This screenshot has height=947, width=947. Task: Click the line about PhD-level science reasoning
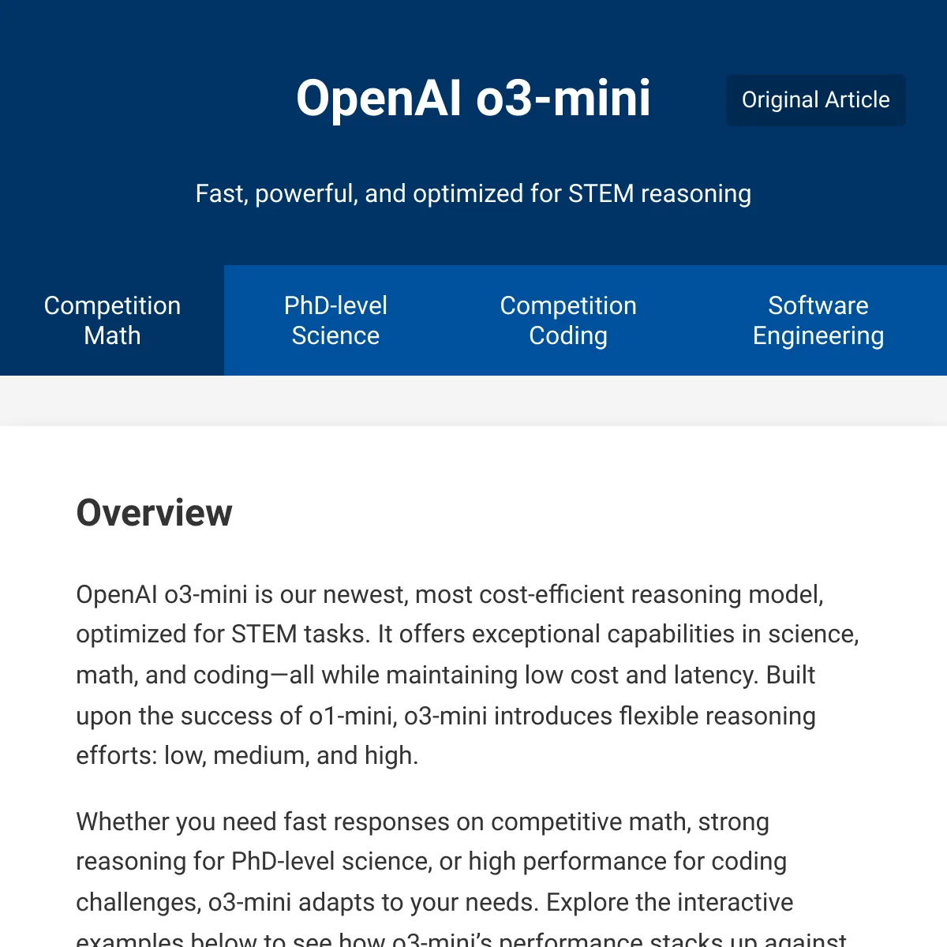(431, 862)
